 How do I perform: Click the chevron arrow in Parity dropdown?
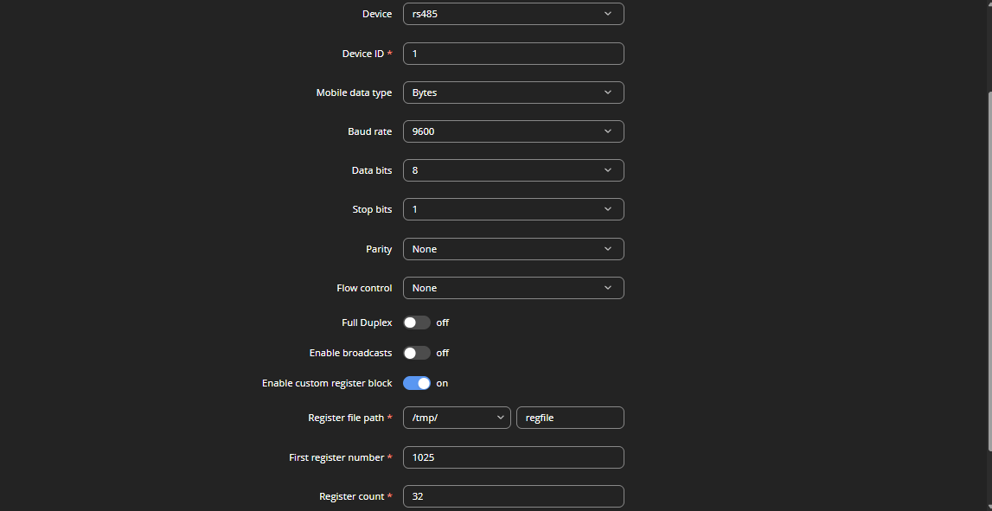point(608,249)
